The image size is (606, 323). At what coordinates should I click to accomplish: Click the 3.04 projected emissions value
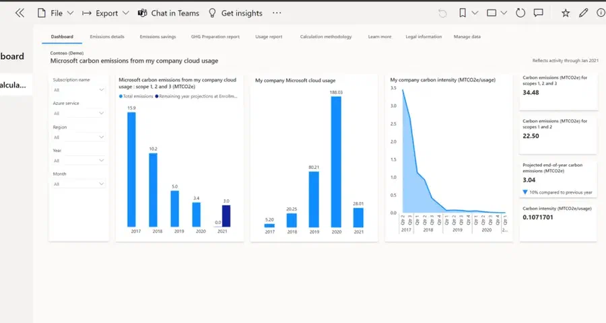pyautogui.click(x=529, y=180)
